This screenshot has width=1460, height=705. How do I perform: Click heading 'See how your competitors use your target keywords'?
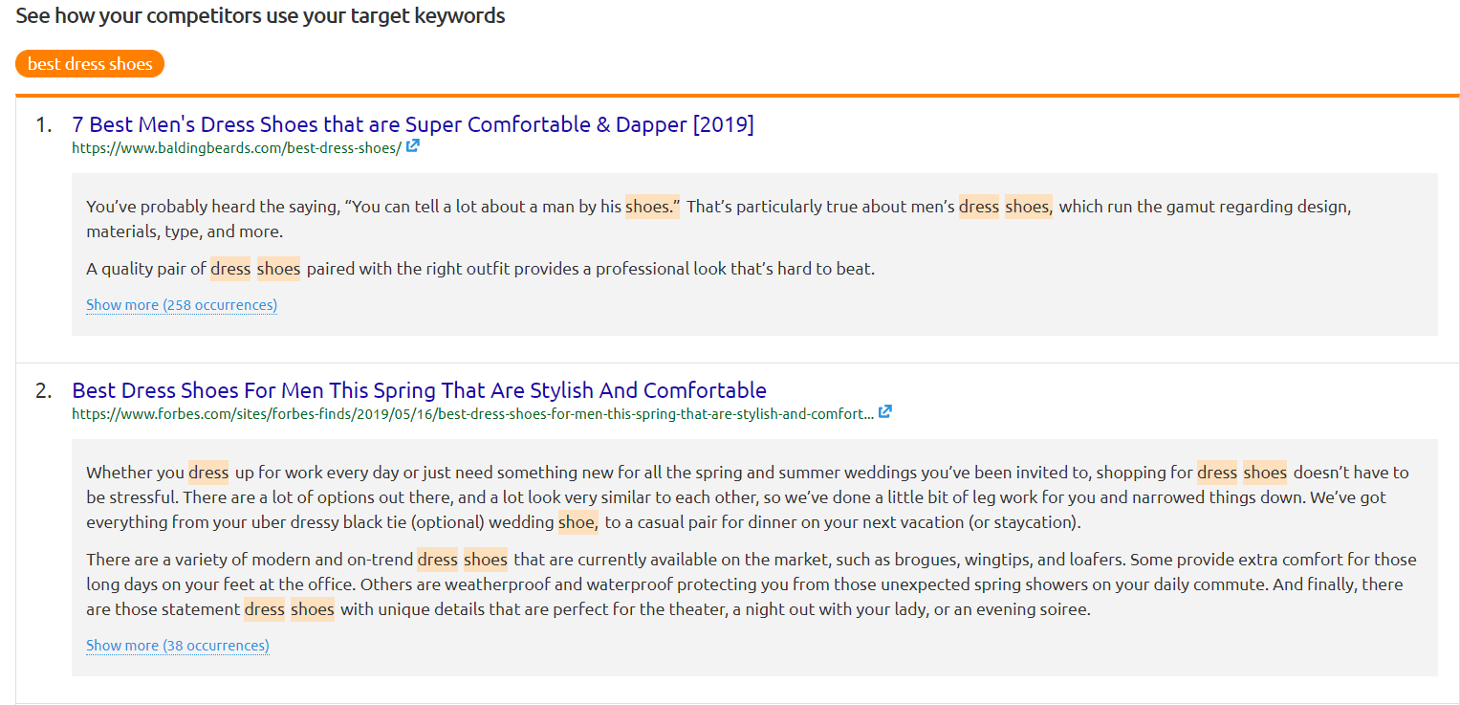[260, 16]
